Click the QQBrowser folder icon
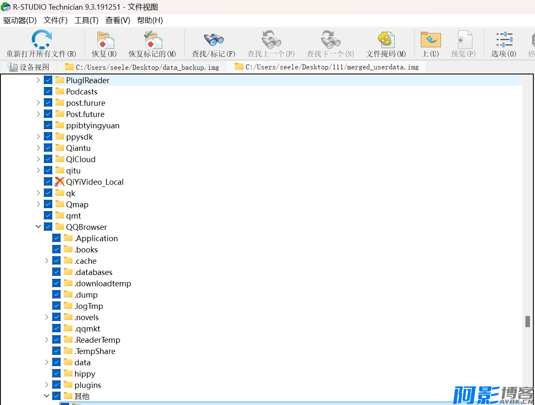 coord(60,227)
